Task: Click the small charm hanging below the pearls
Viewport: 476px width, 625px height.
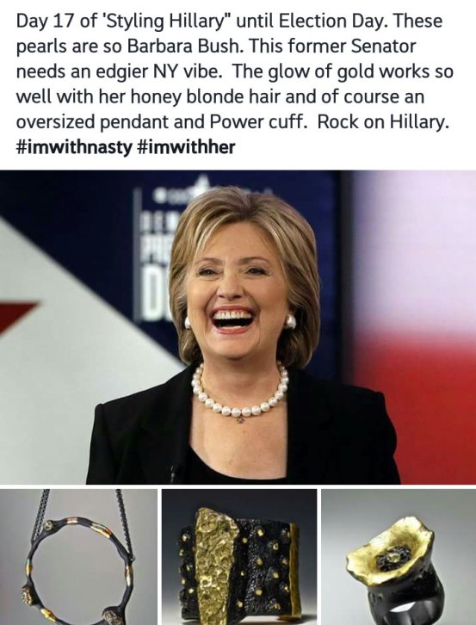Action: (x=240, y=420)
